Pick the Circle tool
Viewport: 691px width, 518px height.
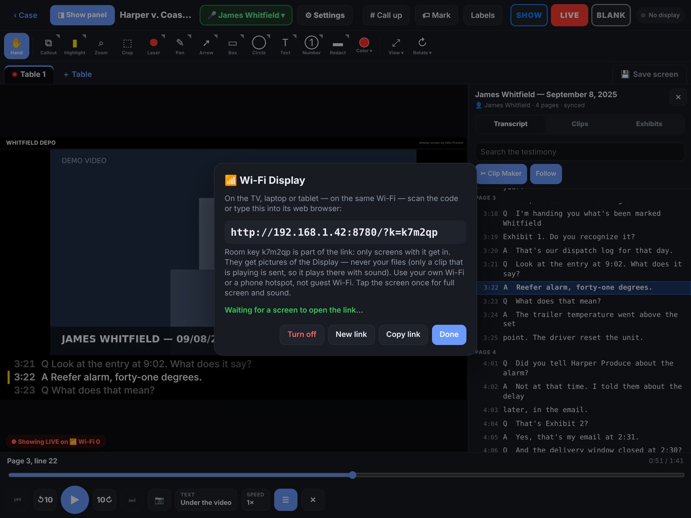coord(259,46)
